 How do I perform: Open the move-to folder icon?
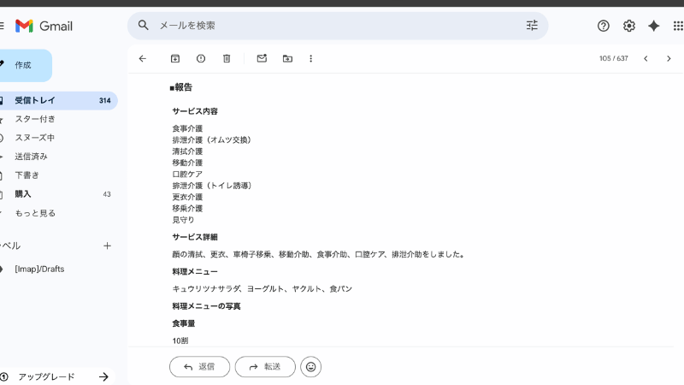[287, 58]
